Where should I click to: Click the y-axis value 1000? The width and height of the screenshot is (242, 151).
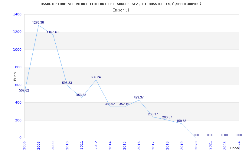pyautogui.click(x=17, y=50)
